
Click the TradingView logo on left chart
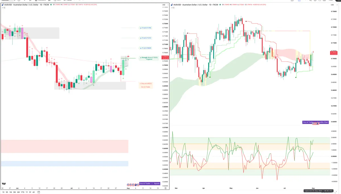4,184
